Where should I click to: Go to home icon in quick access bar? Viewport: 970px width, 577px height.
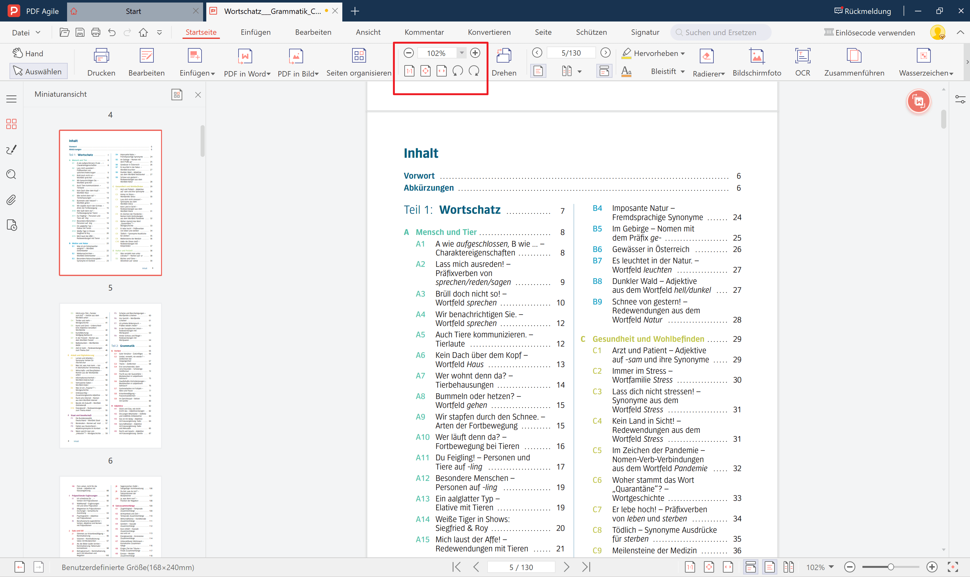143,33
